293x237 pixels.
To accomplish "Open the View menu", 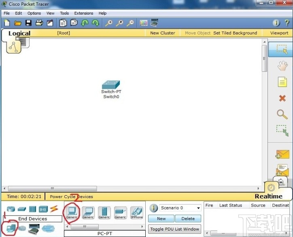I will [x=50, y=13].
